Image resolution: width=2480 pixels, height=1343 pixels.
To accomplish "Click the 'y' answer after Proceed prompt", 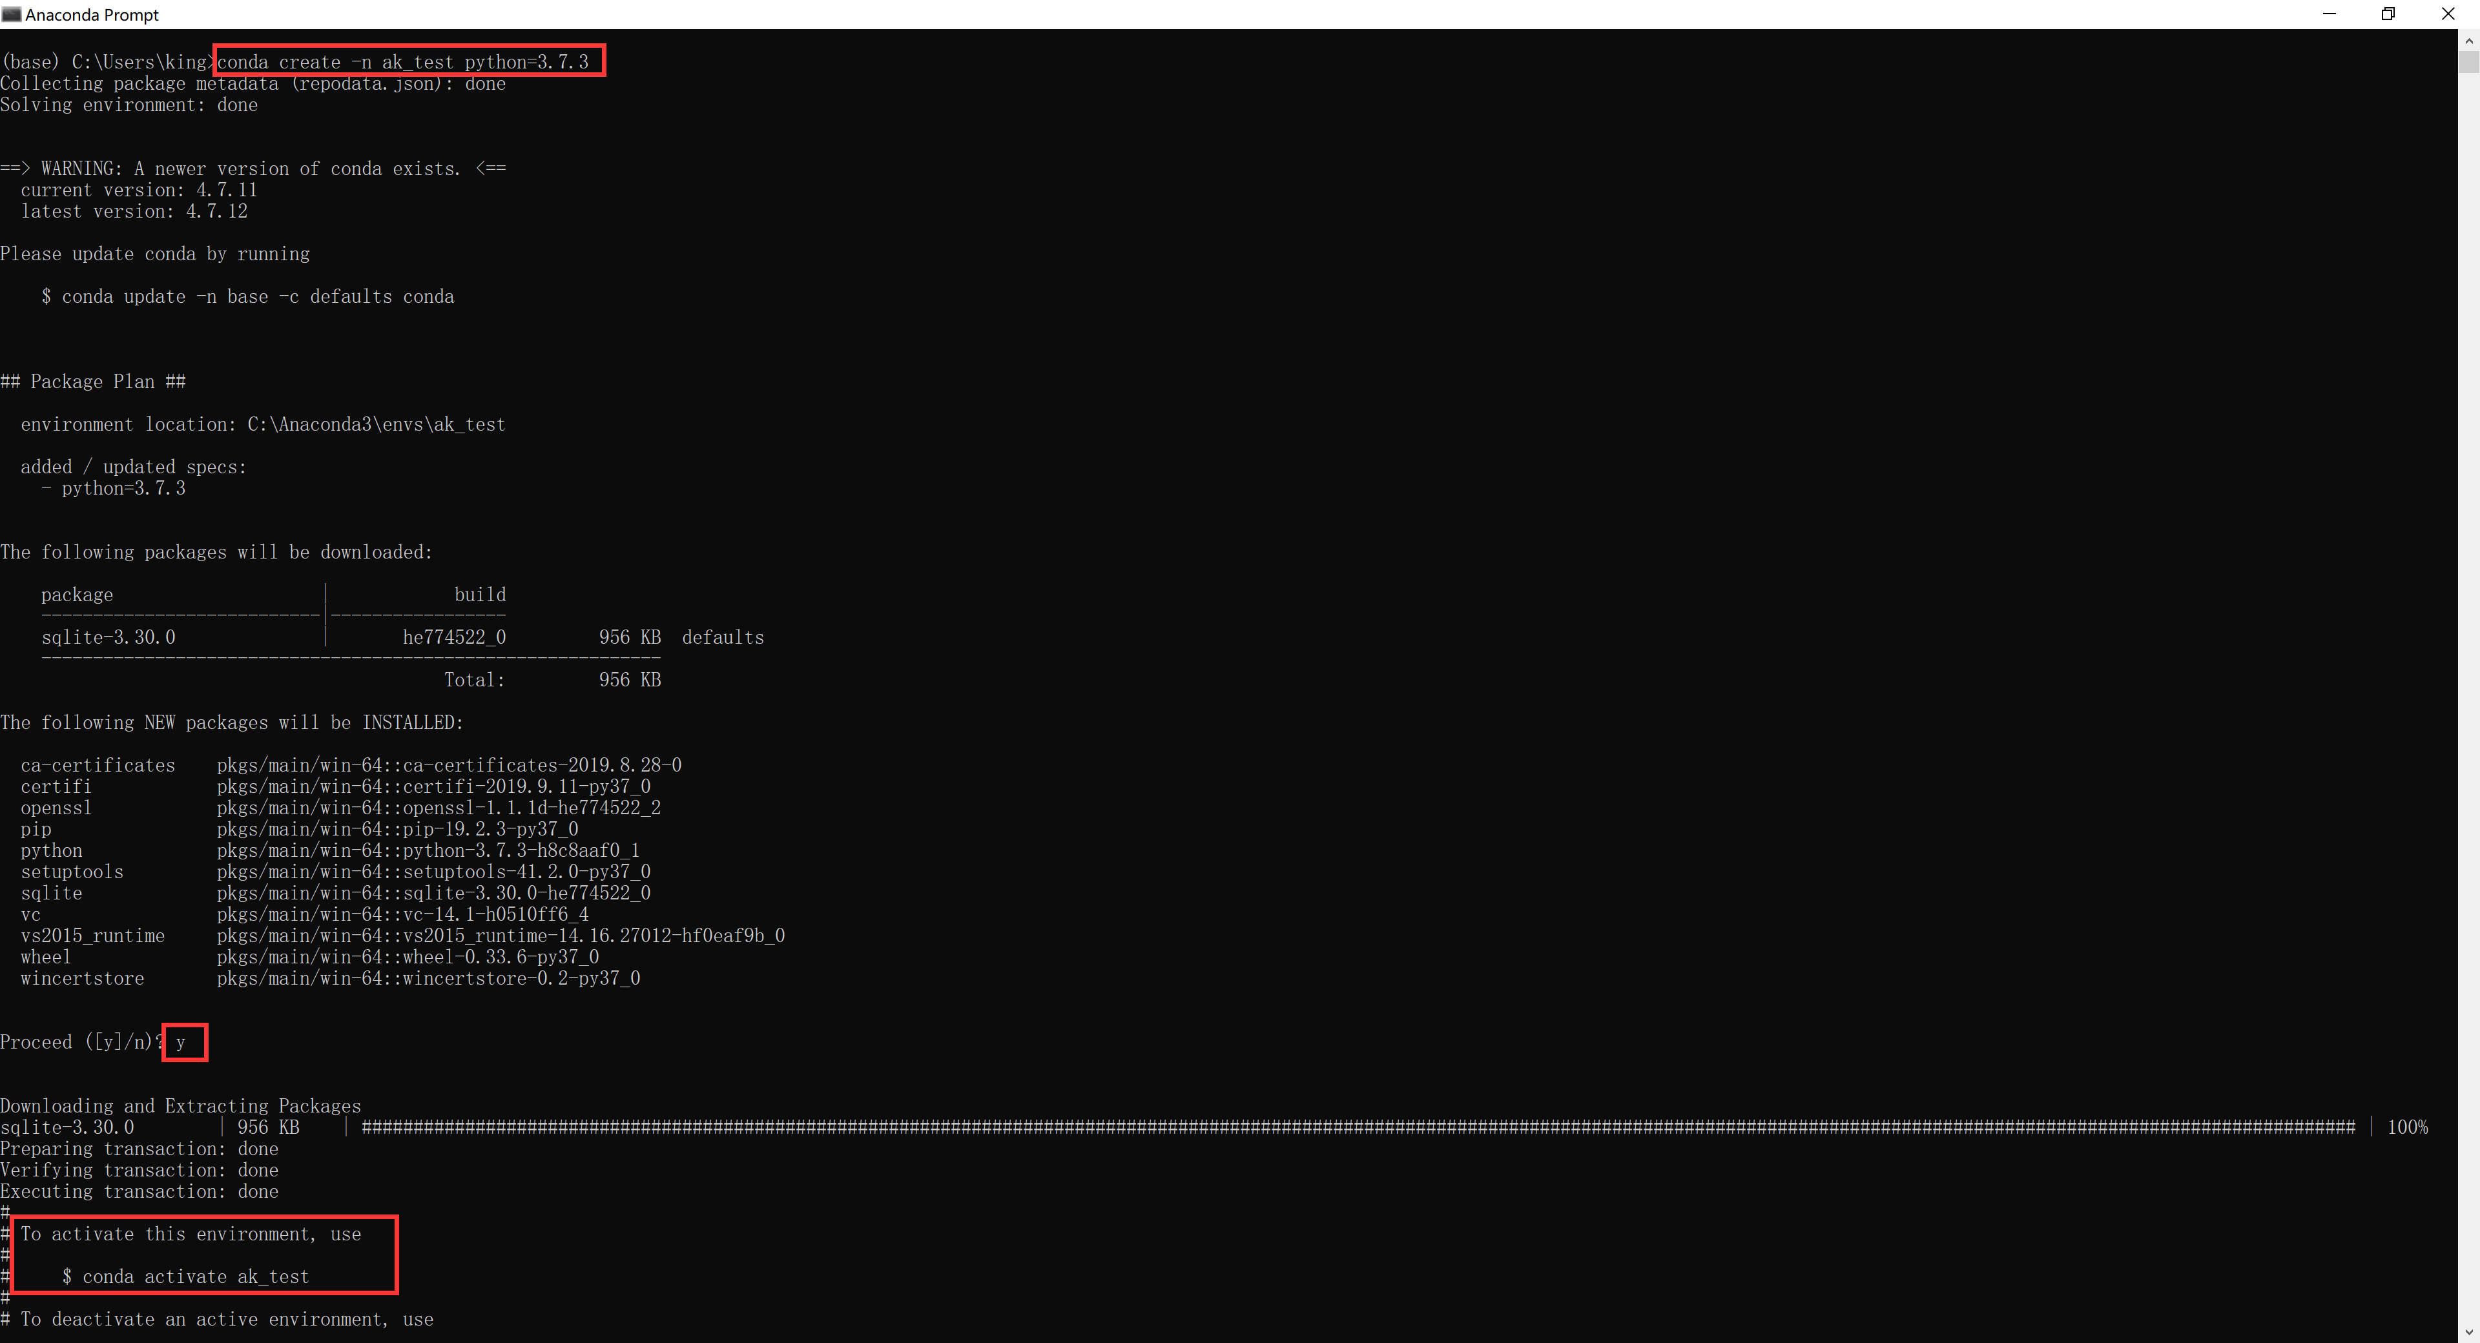I will pyautogui.click(x=181, y=1043).
